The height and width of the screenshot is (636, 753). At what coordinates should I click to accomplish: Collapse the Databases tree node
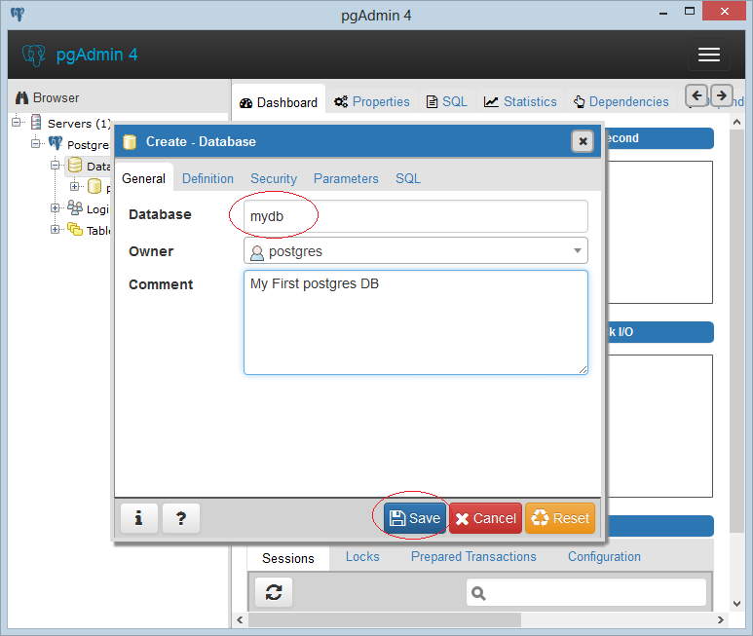56,166
